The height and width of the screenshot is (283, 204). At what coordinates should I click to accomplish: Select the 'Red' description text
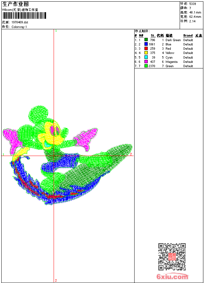[168, 49]
